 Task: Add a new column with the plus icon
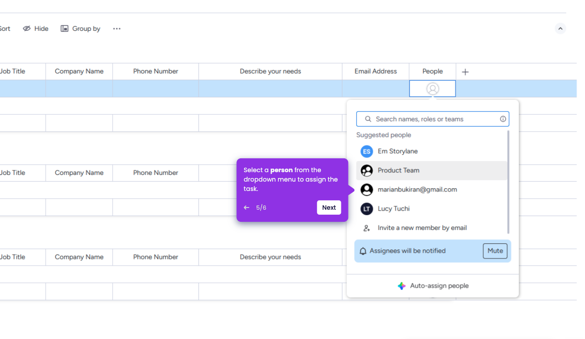click(465, 72)
